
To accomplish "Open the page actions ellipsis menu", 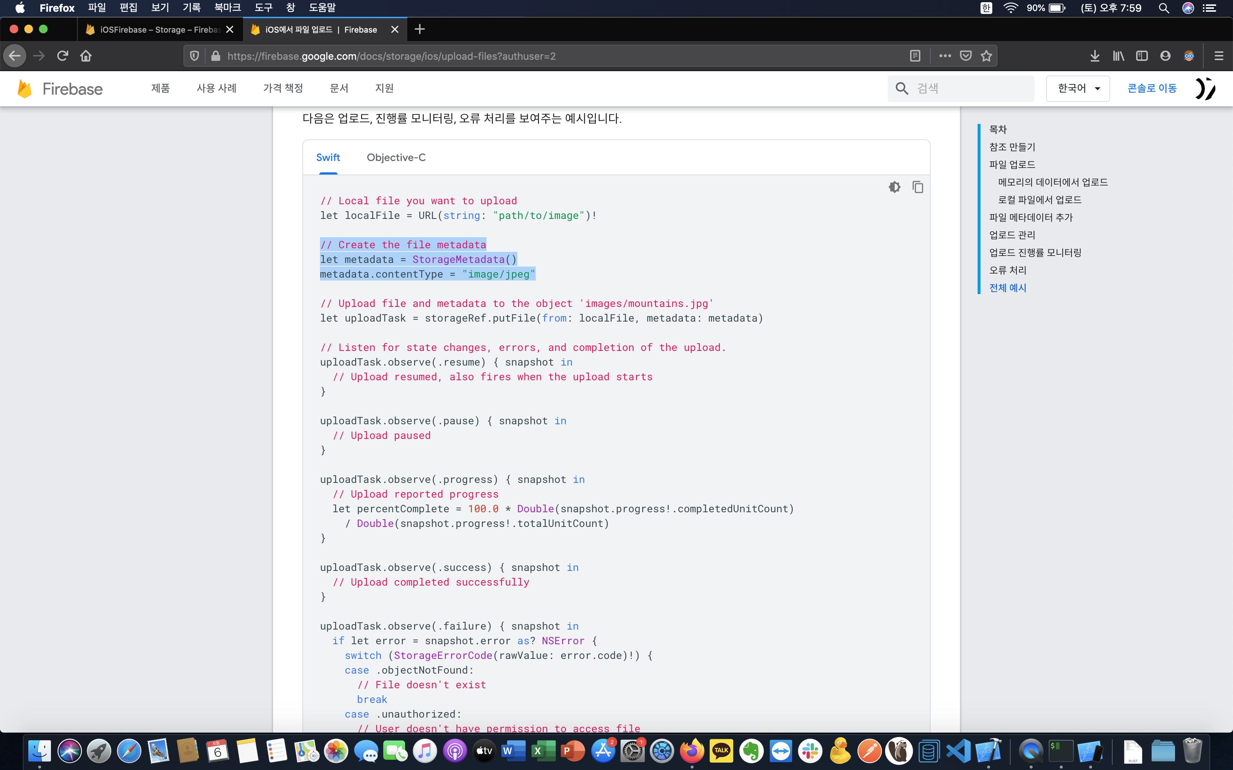I will point(945,56).
